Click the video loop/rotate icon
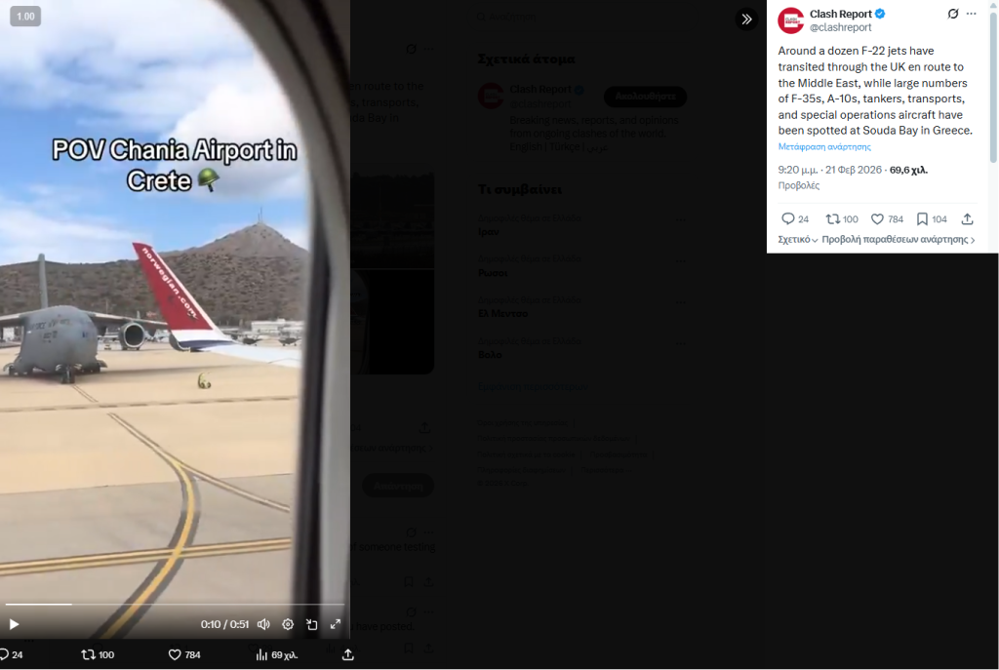The width and height of the screenshot is (999, 670). pos(311,625)
